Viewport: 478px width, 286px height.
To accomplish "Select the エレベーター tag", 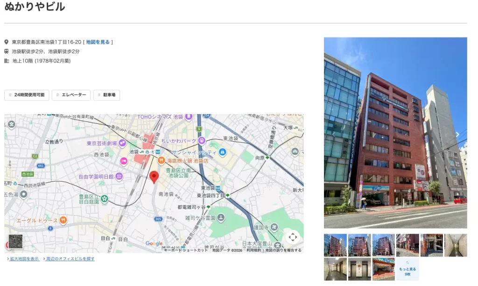I will pyautogui.click(x=71, y=95).
